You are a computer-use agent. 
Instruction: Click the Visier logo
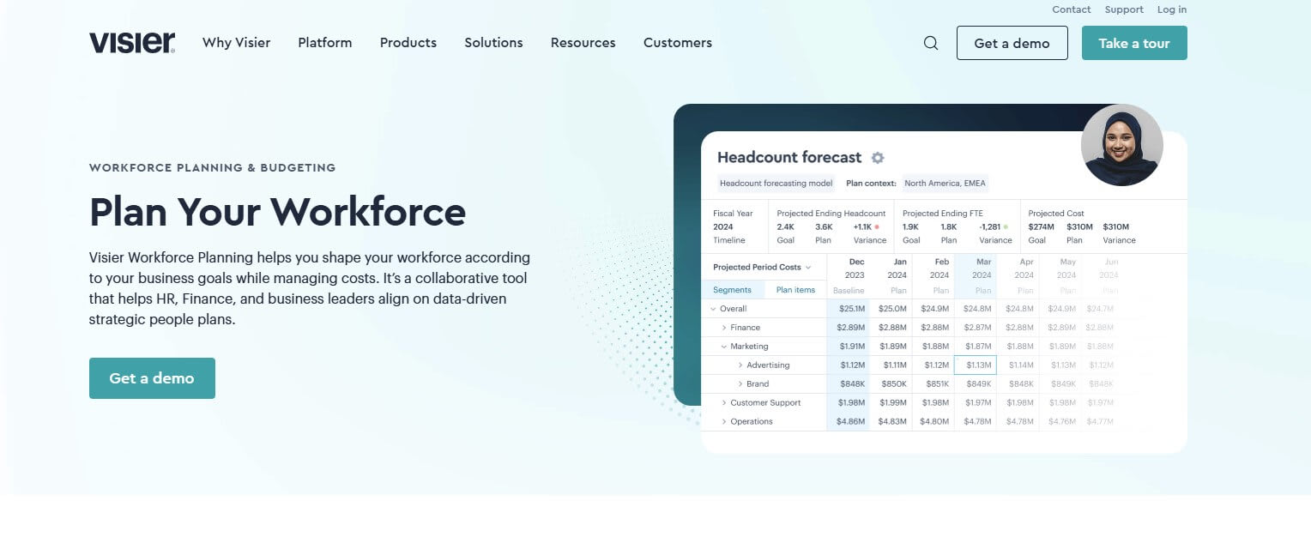click(131, 41)
